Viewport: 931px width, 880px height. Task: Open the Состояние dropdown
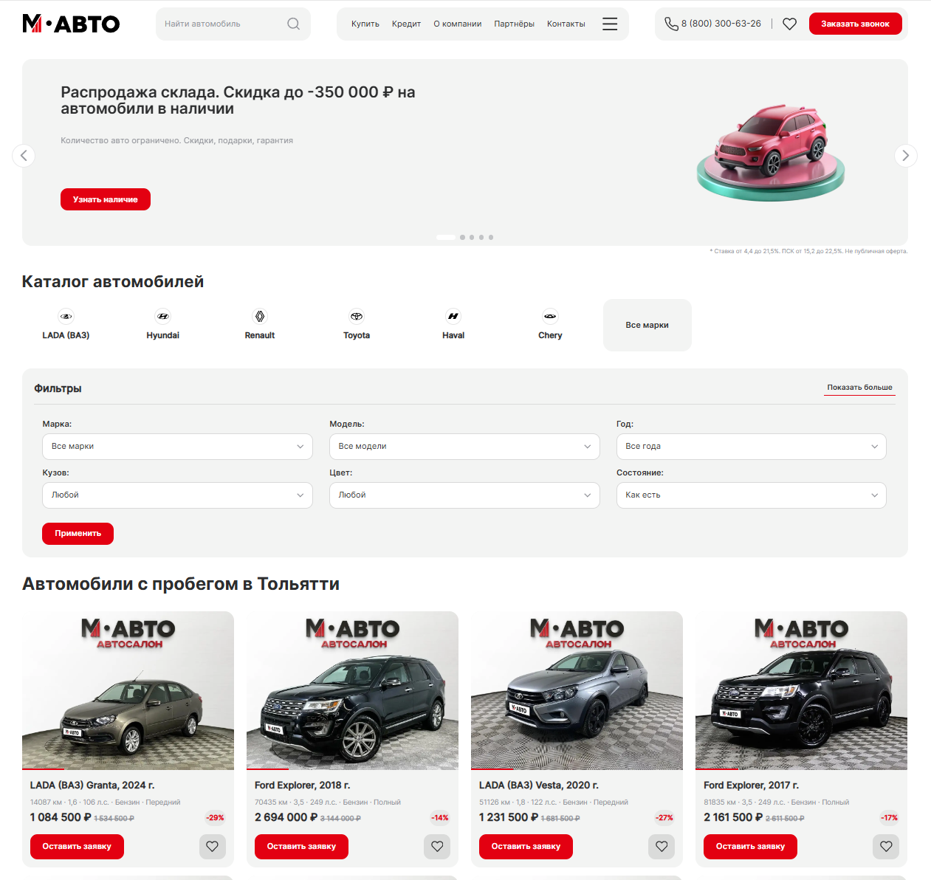coord(752,495)
